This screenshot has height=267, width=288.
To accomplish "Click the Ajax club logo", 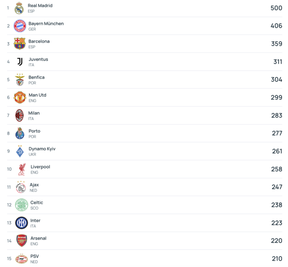I will (x=21, y=187).
